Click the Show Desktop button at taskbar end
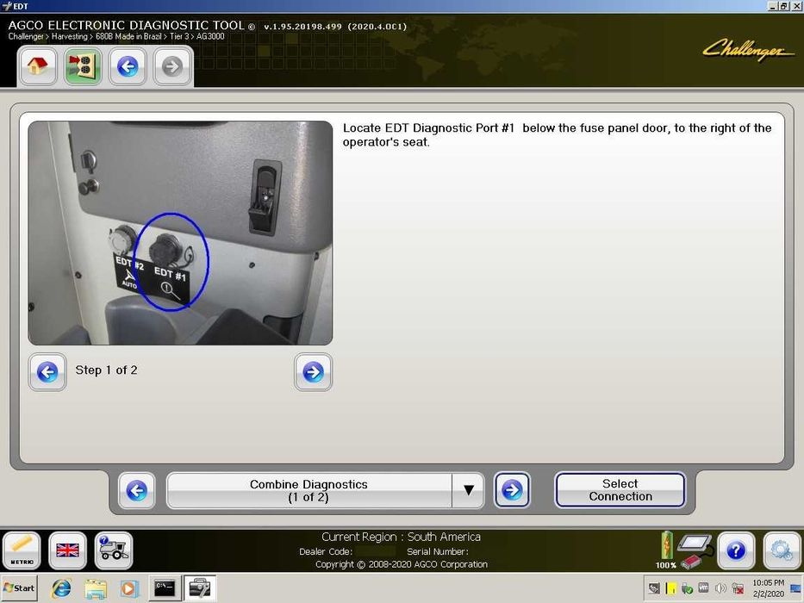This screenshot has height=603, width=804. 796,588
